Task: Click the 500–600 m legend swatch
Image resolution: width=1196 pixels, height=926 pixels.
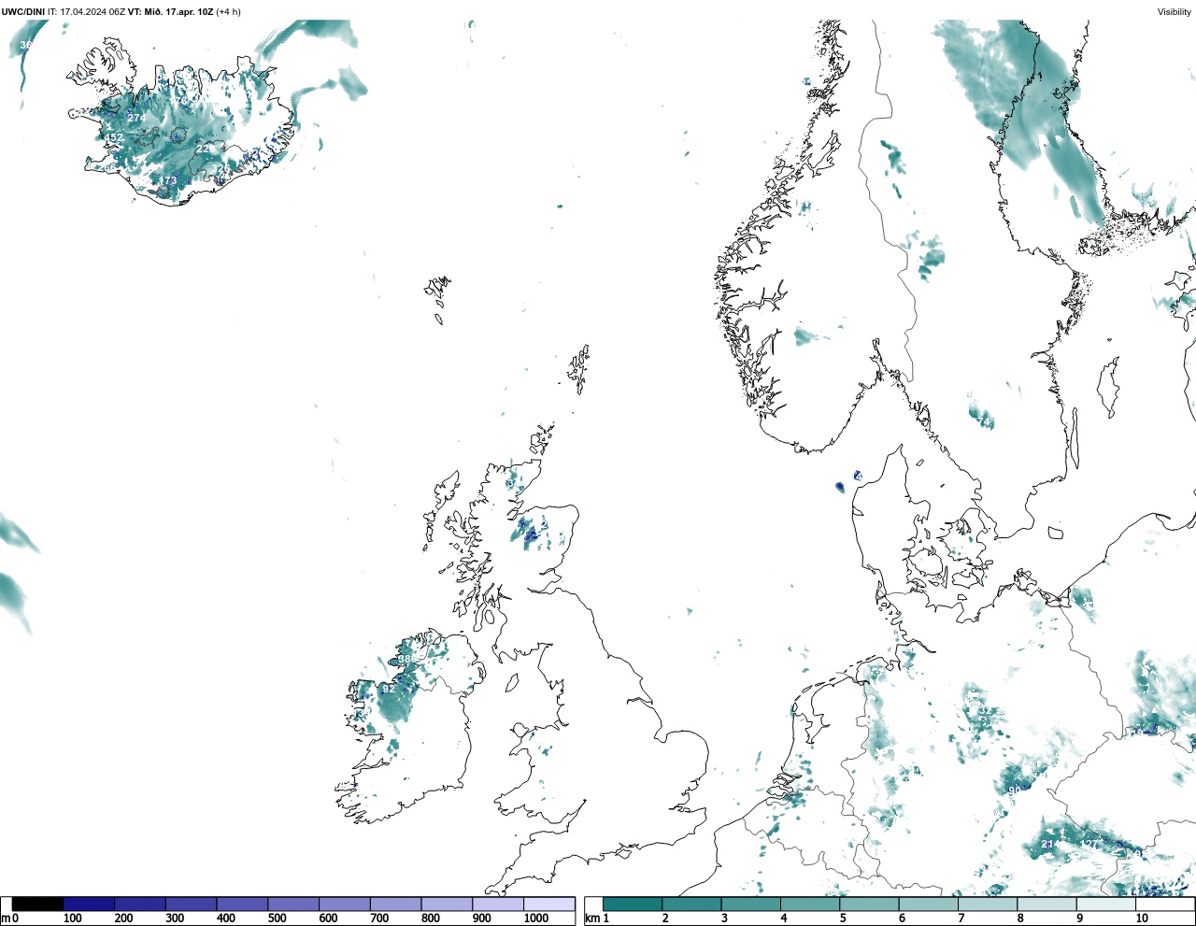Action: coord(293,904)
